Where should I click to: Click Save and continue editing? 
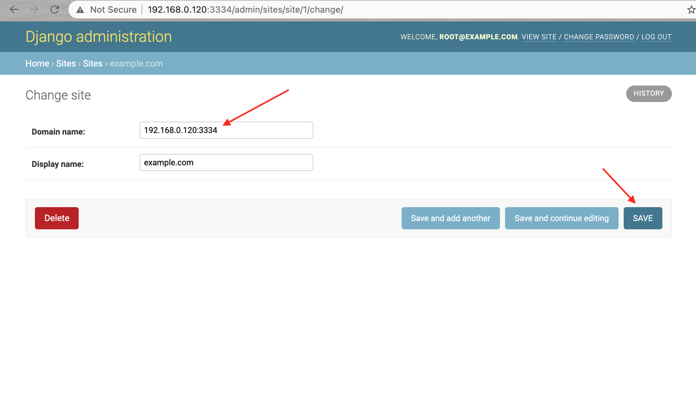pos(561,218)
